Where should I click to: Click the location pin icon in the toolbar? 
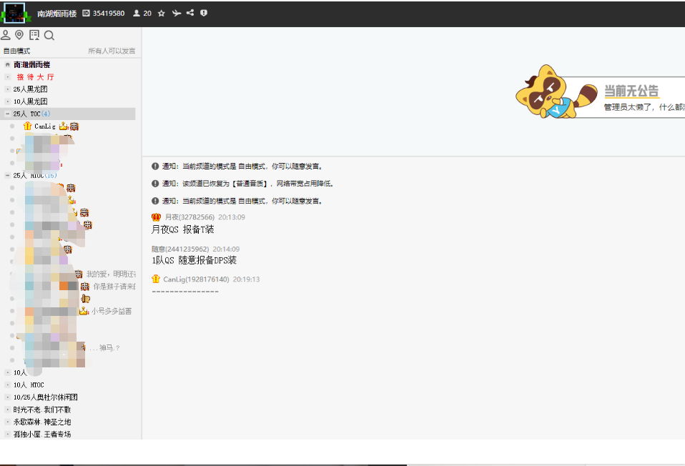tap(19, 35)
